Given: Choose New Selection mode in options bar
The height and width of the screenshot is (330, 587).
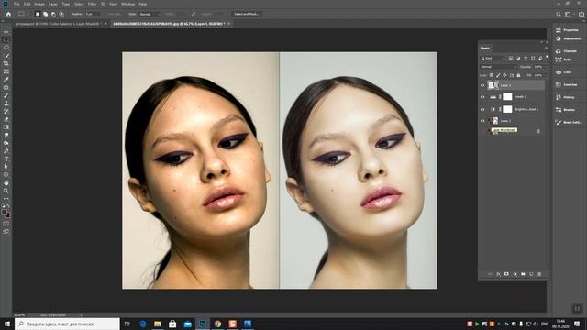Looking at the screenshot, I should coord(38,14).
